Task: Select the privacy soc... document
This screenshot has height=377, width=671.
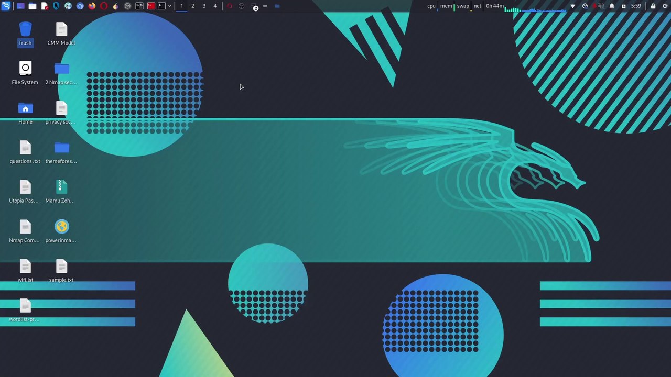Action: pyautogui.click(x=61, y=113)
